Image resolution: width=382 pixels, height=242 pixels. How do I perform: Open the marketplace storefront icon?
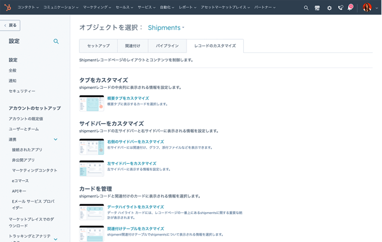pyautogui.click(x=317, y=8)
